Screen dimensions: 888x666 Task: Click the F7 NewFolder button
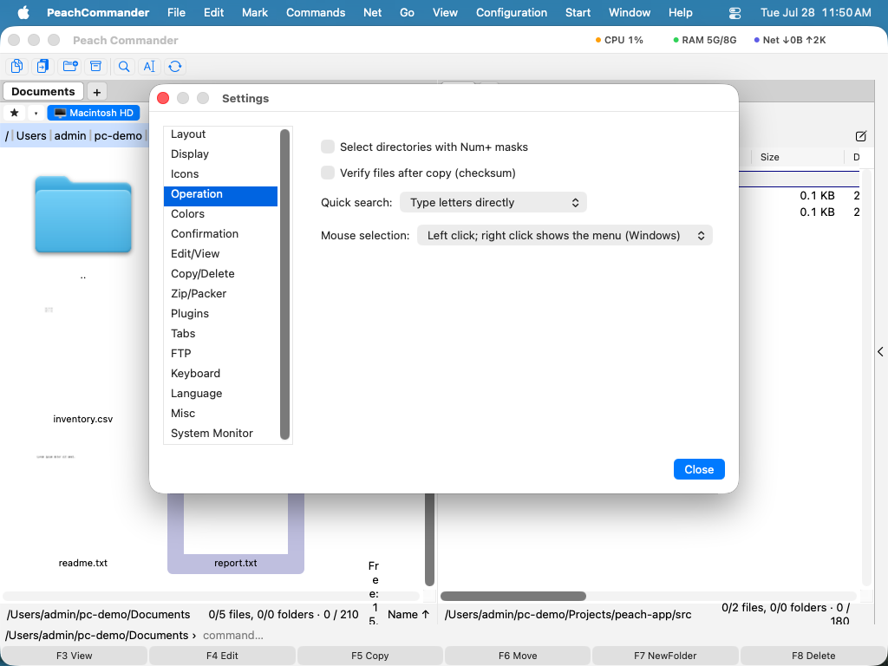coord(665,656)
